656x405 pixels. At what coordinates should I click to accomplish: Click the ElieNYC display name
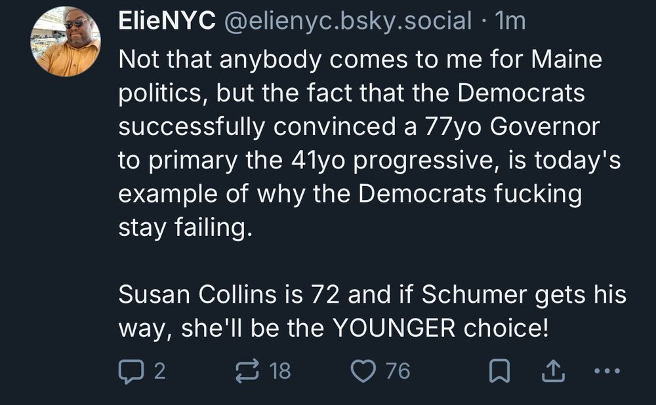coord(167,22)
